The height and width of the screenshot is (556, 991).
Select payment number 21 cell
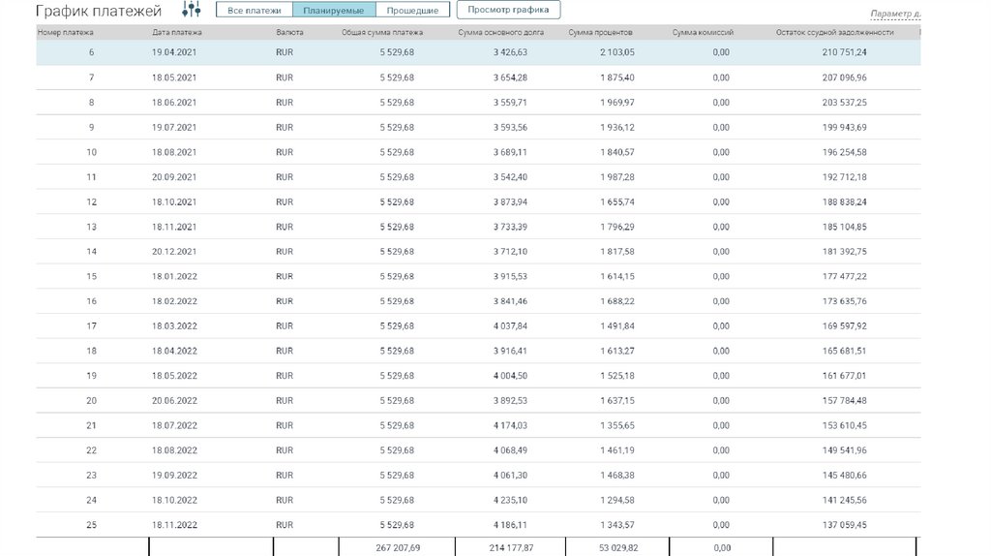(x=92, y=425)
